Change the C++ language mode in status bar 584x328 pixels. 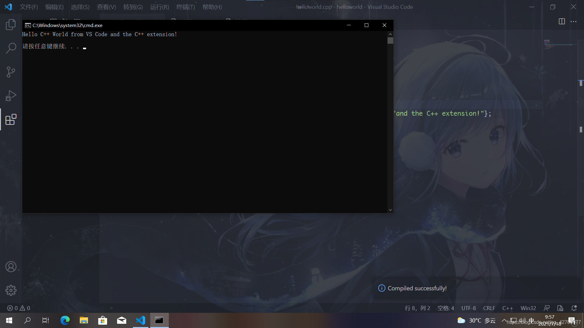[x=507, y=308]
